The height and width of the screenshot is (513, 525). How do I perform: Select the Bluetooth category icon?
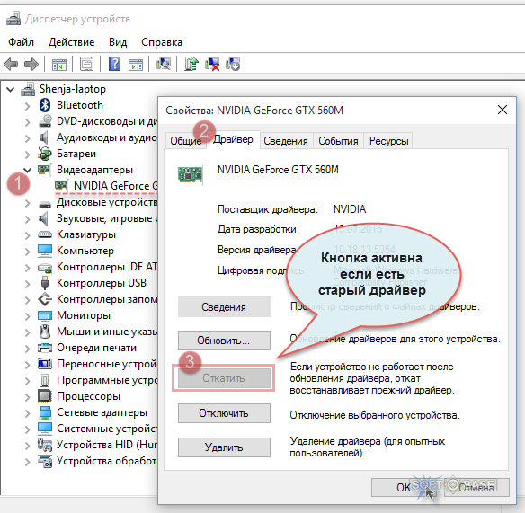pyautogui.click(x=45, y=105)
